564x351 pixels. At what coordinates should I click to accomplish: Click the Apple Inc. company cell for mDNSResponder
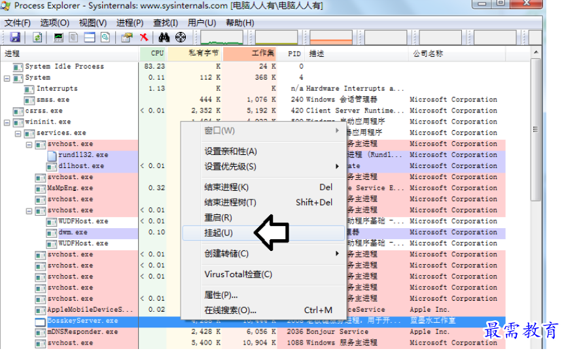click(429, 332)
